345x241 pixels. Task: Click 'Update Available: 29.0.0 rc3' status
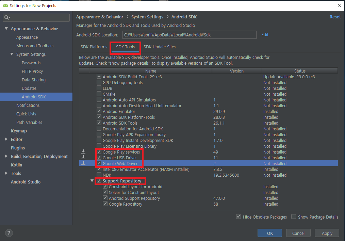click(x=289, y=77)
